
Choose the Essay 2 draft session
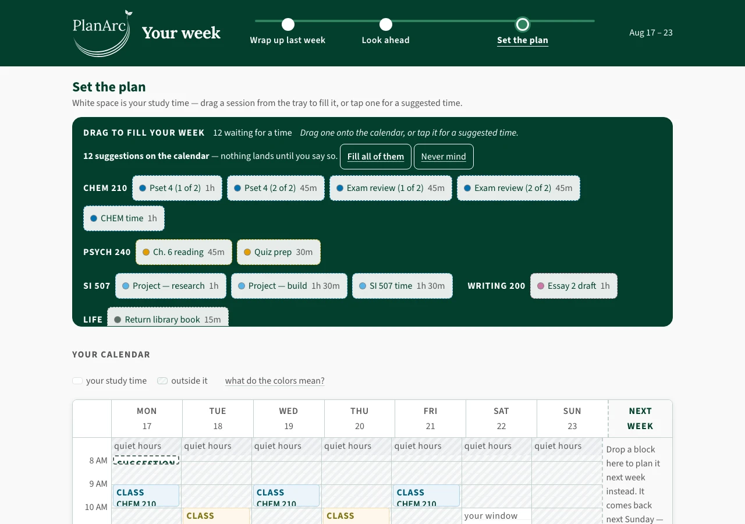(x=574, y=286)
